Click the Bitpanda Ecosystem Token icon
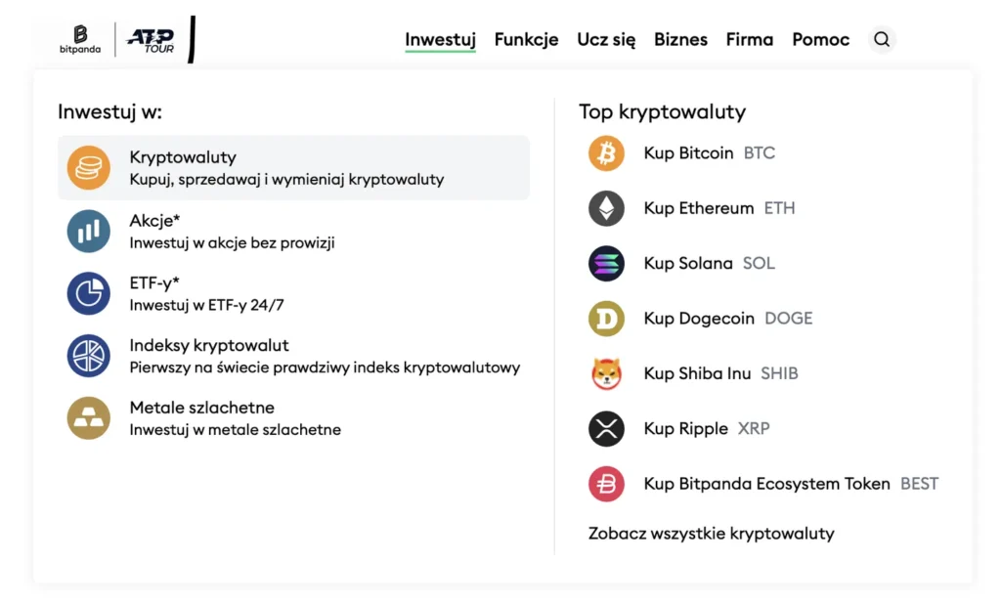Image resolution: width=1001 pixels, height=605 pixels. (606, 484)
